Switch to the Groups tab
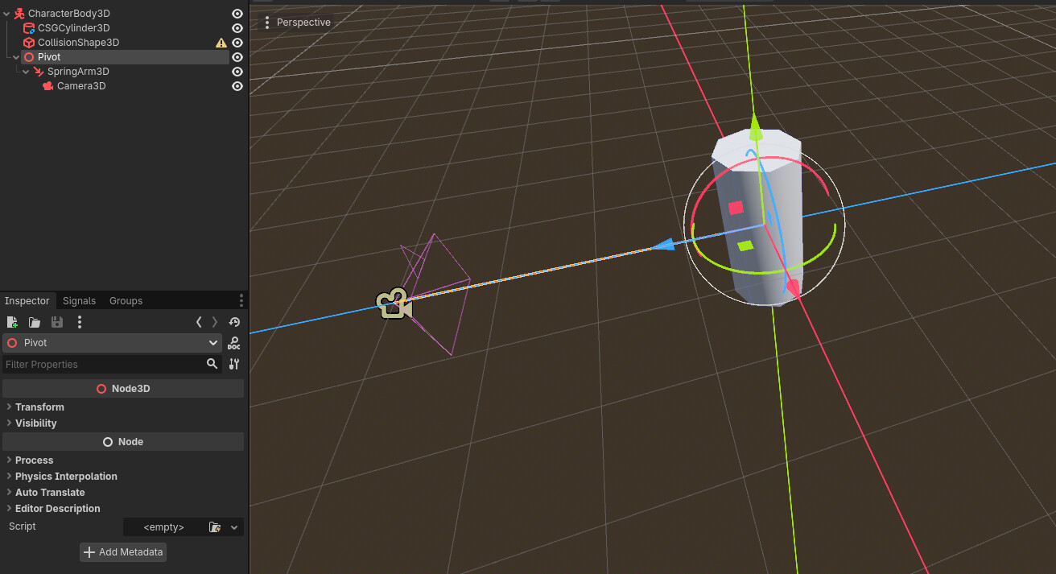1056x574 pixels. (x=126, y=301)
